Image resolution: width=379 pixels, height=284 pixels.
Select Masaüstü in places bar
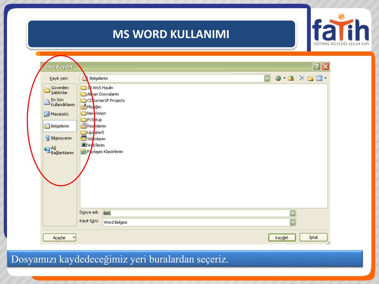[x=60, y=114]
